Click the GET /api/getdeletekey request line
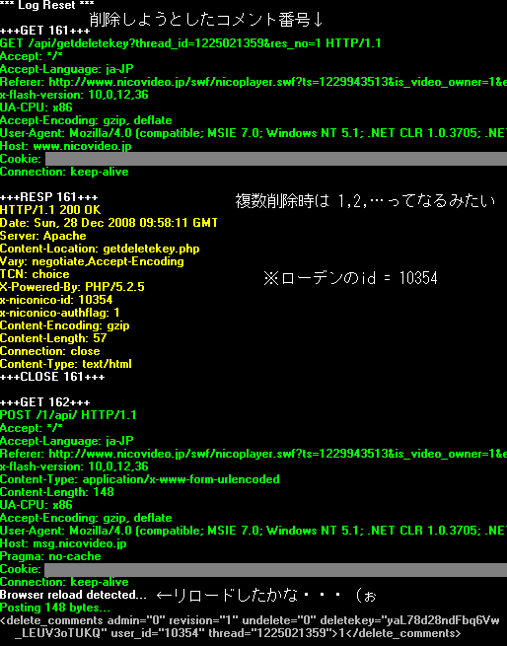507x646 pixels. 190,43
